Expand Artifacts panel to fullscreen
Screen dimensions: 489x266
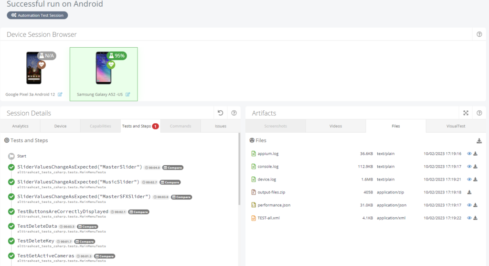tap(466, 113)
